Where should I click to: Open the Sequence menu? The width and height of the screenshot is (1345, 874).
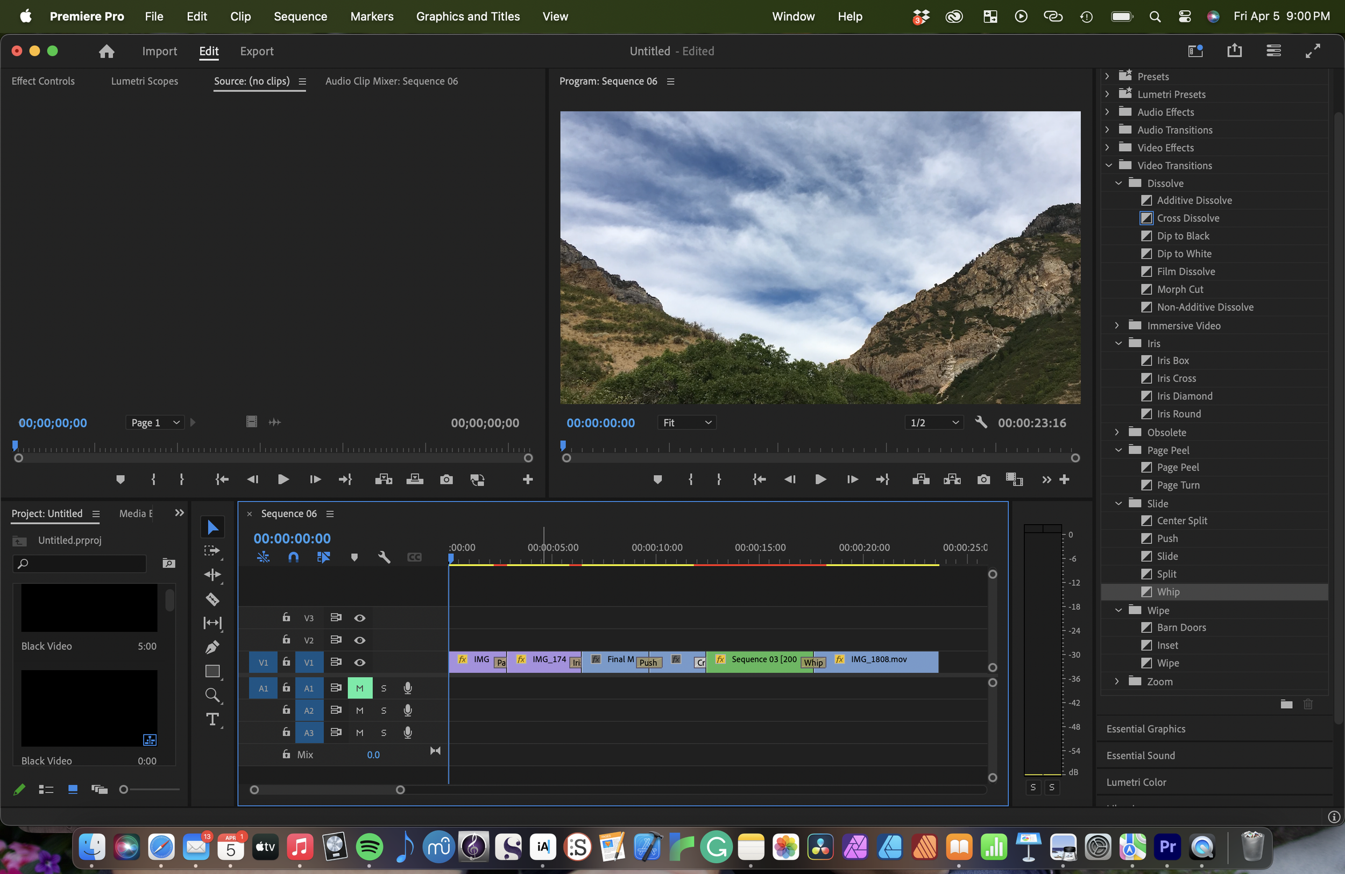click(x=300, y=16)
